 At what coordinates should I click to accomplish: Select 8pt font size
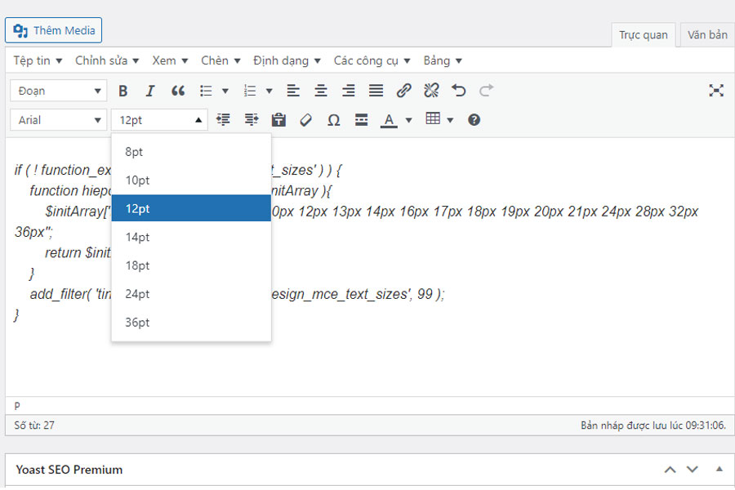(x=191, y=152)
